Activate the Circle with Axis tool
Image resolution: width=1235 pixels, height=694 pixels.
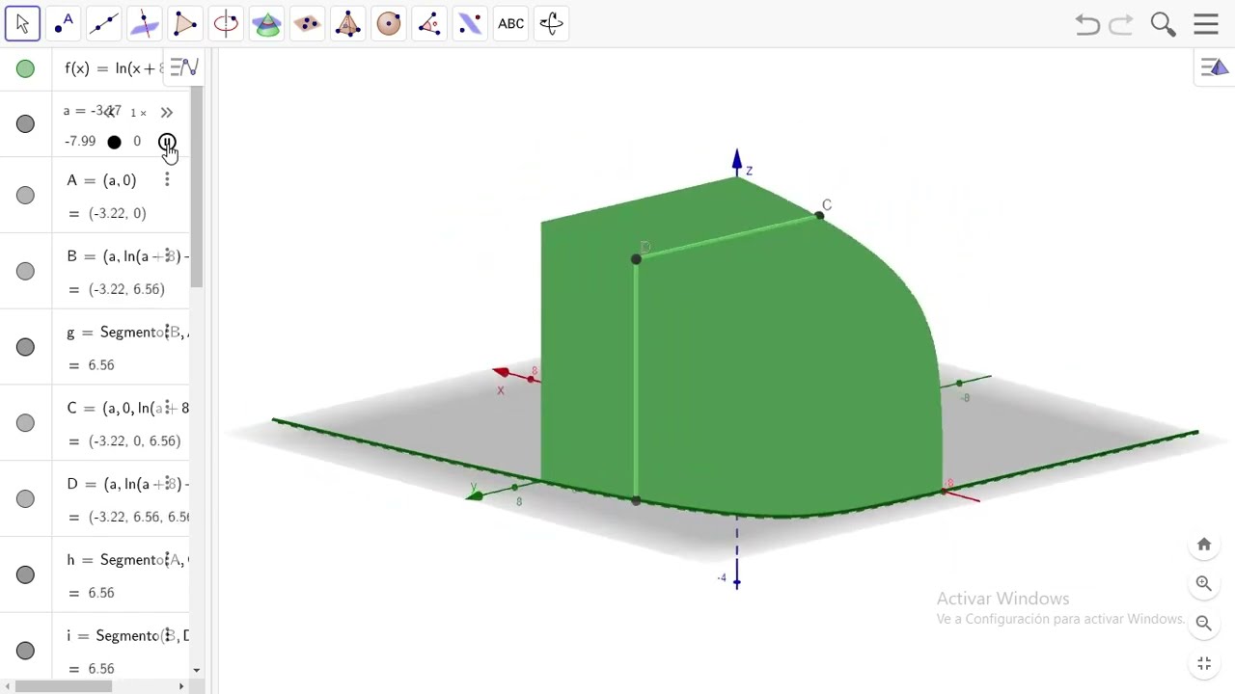(x=226, y=23)
